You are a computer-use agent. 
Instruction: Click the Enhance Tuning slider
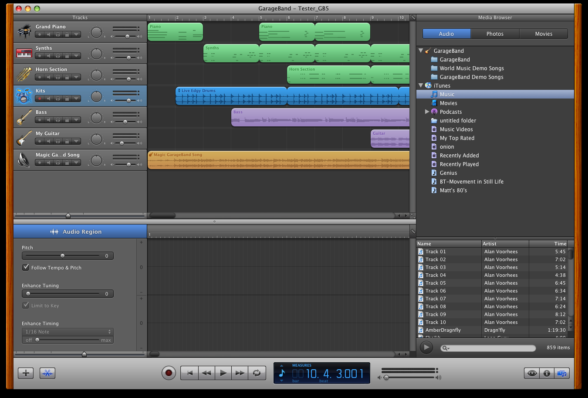pos(63,294)
